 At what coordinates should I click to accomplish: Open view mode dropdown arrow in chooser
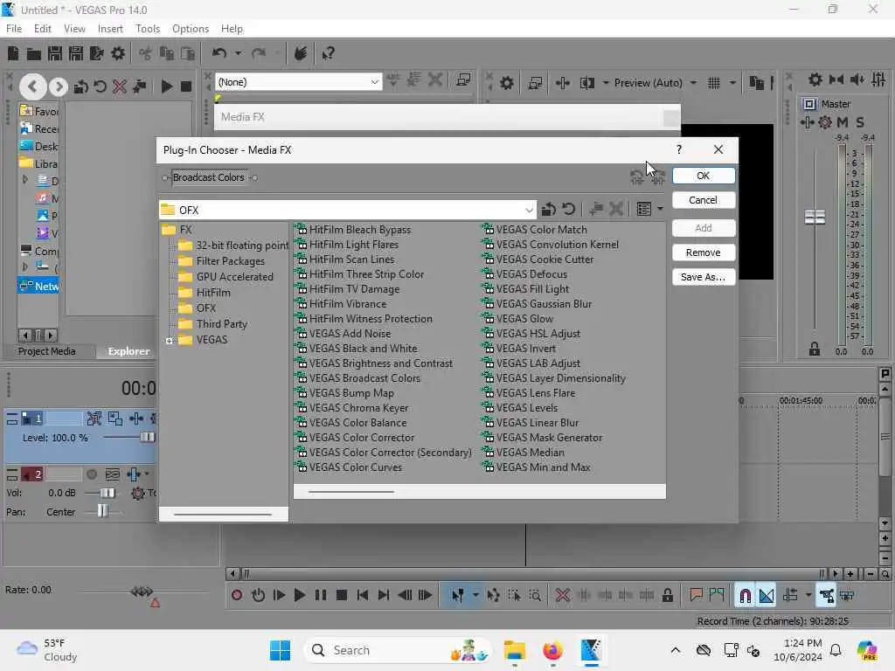pyautogui.click(x=661, y=210)
